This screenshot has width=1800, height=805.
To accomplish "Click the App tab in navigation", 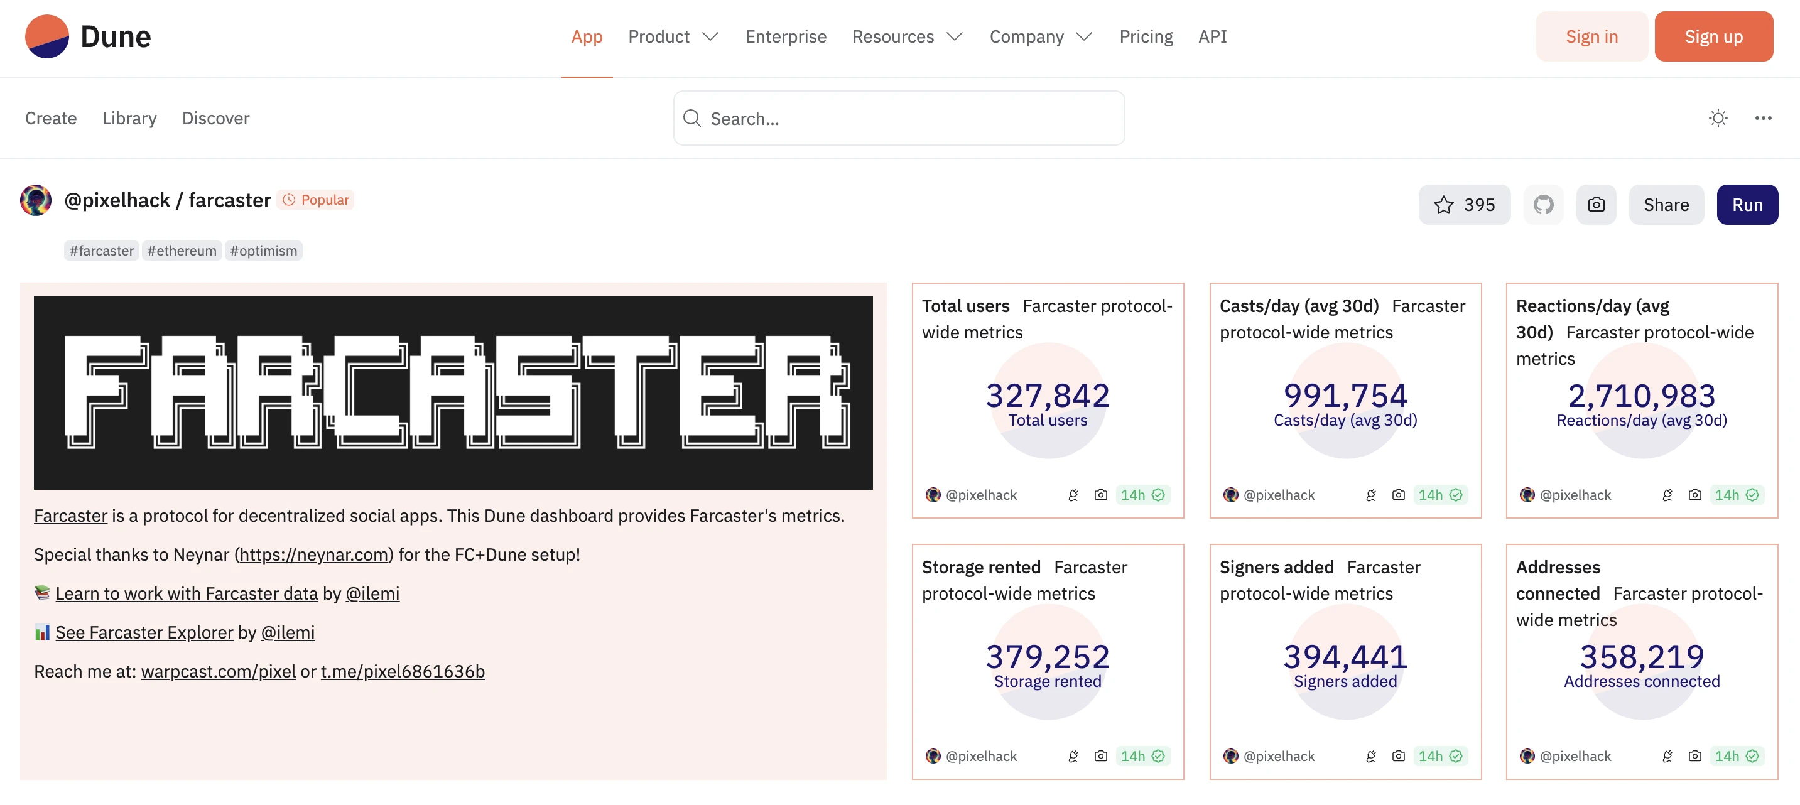I will (587, 36).
